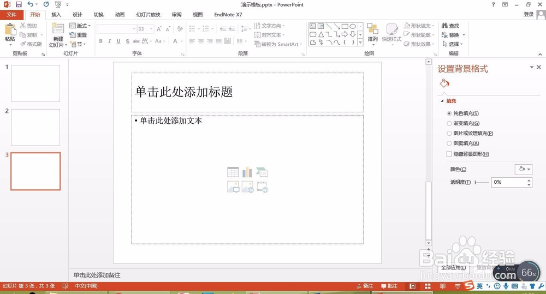Image resolution: width=546 pixels, height=294 pixels.
Task: Insert table icon in content placeholder
Action: (x=233, y=172)
